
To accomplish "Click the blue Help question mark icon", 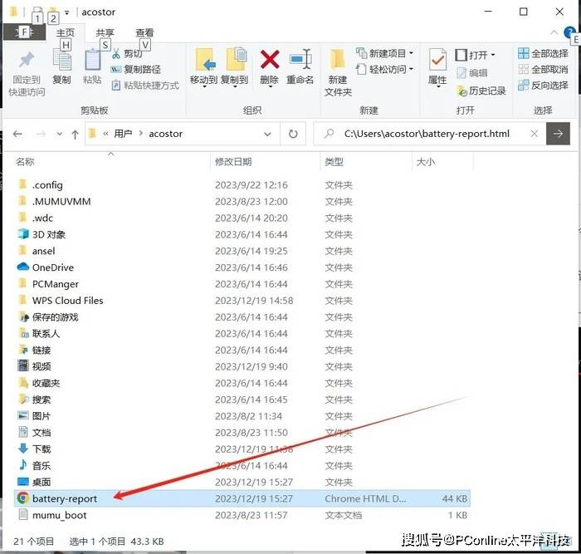I will pyautogui.click(x=569, y=32).
